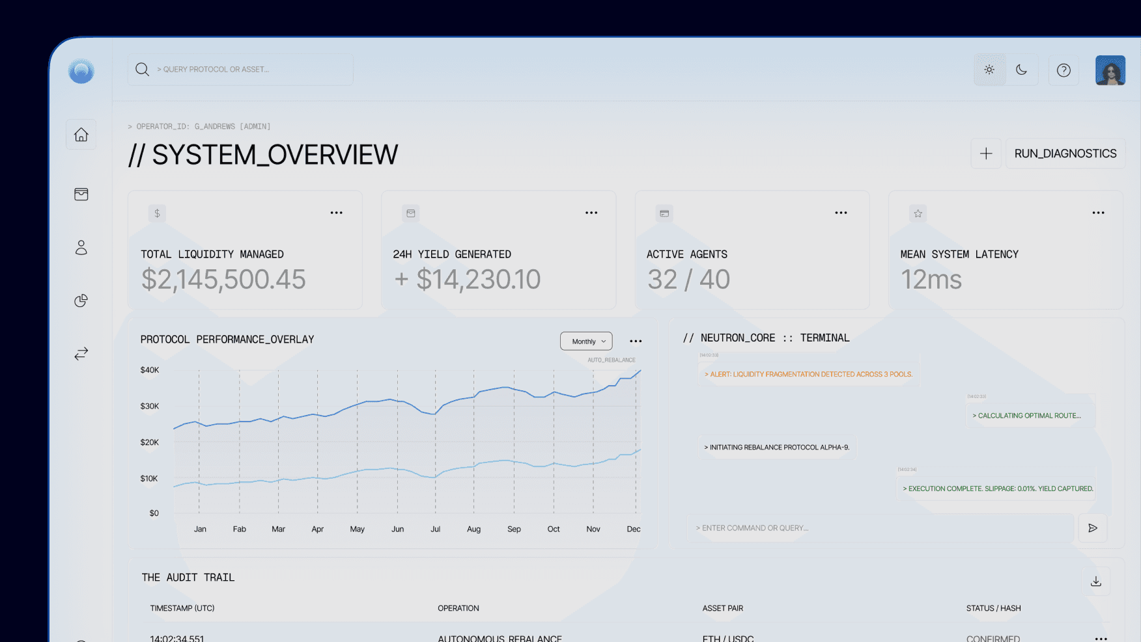The image size is (1141, 642).
Task: Click the AUTO_REBALANCE chart annotation
Action: tap(612, 360)
